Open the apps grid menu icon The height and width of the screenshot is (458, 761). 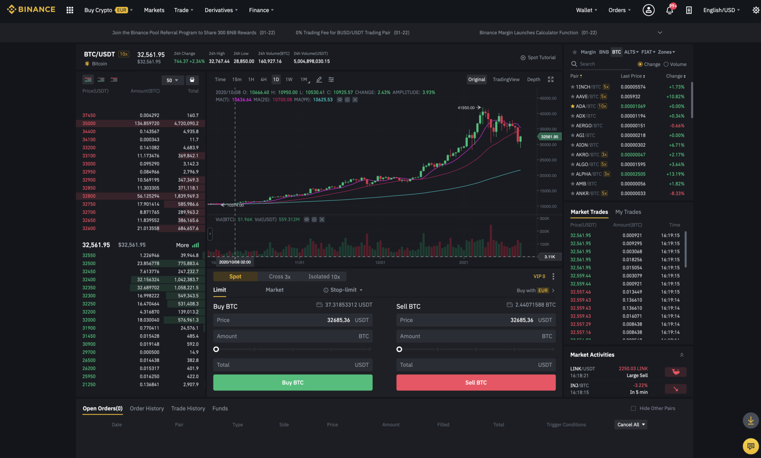click(x=69, y=10)
